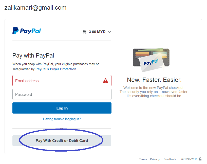Click the shopping cart icon
Viewport: 207px width, 164px height.
coord(84,32)
